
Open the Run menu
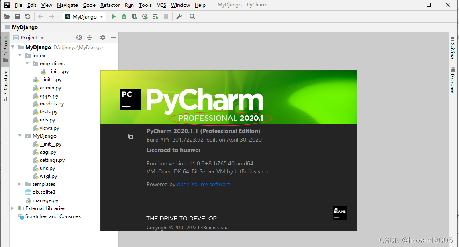(x=129, y=5)
